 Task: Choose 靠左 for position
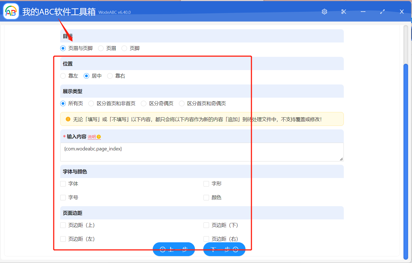(63, 76)
